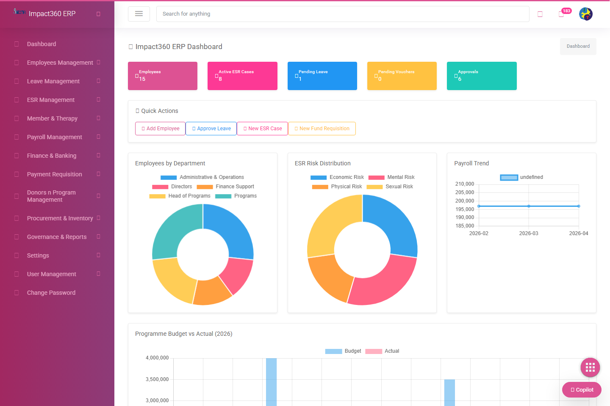Expand Employees Management submenu arrow

point(98,62)
